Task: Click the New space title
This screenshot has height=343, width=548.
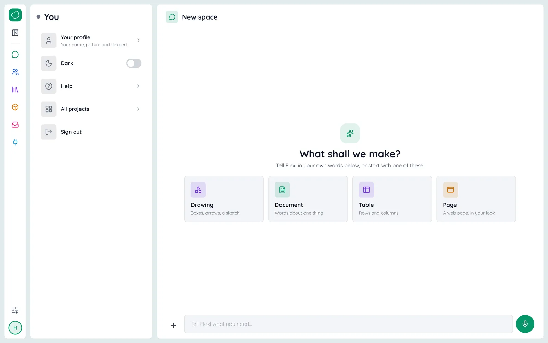Action: [200, 17]
